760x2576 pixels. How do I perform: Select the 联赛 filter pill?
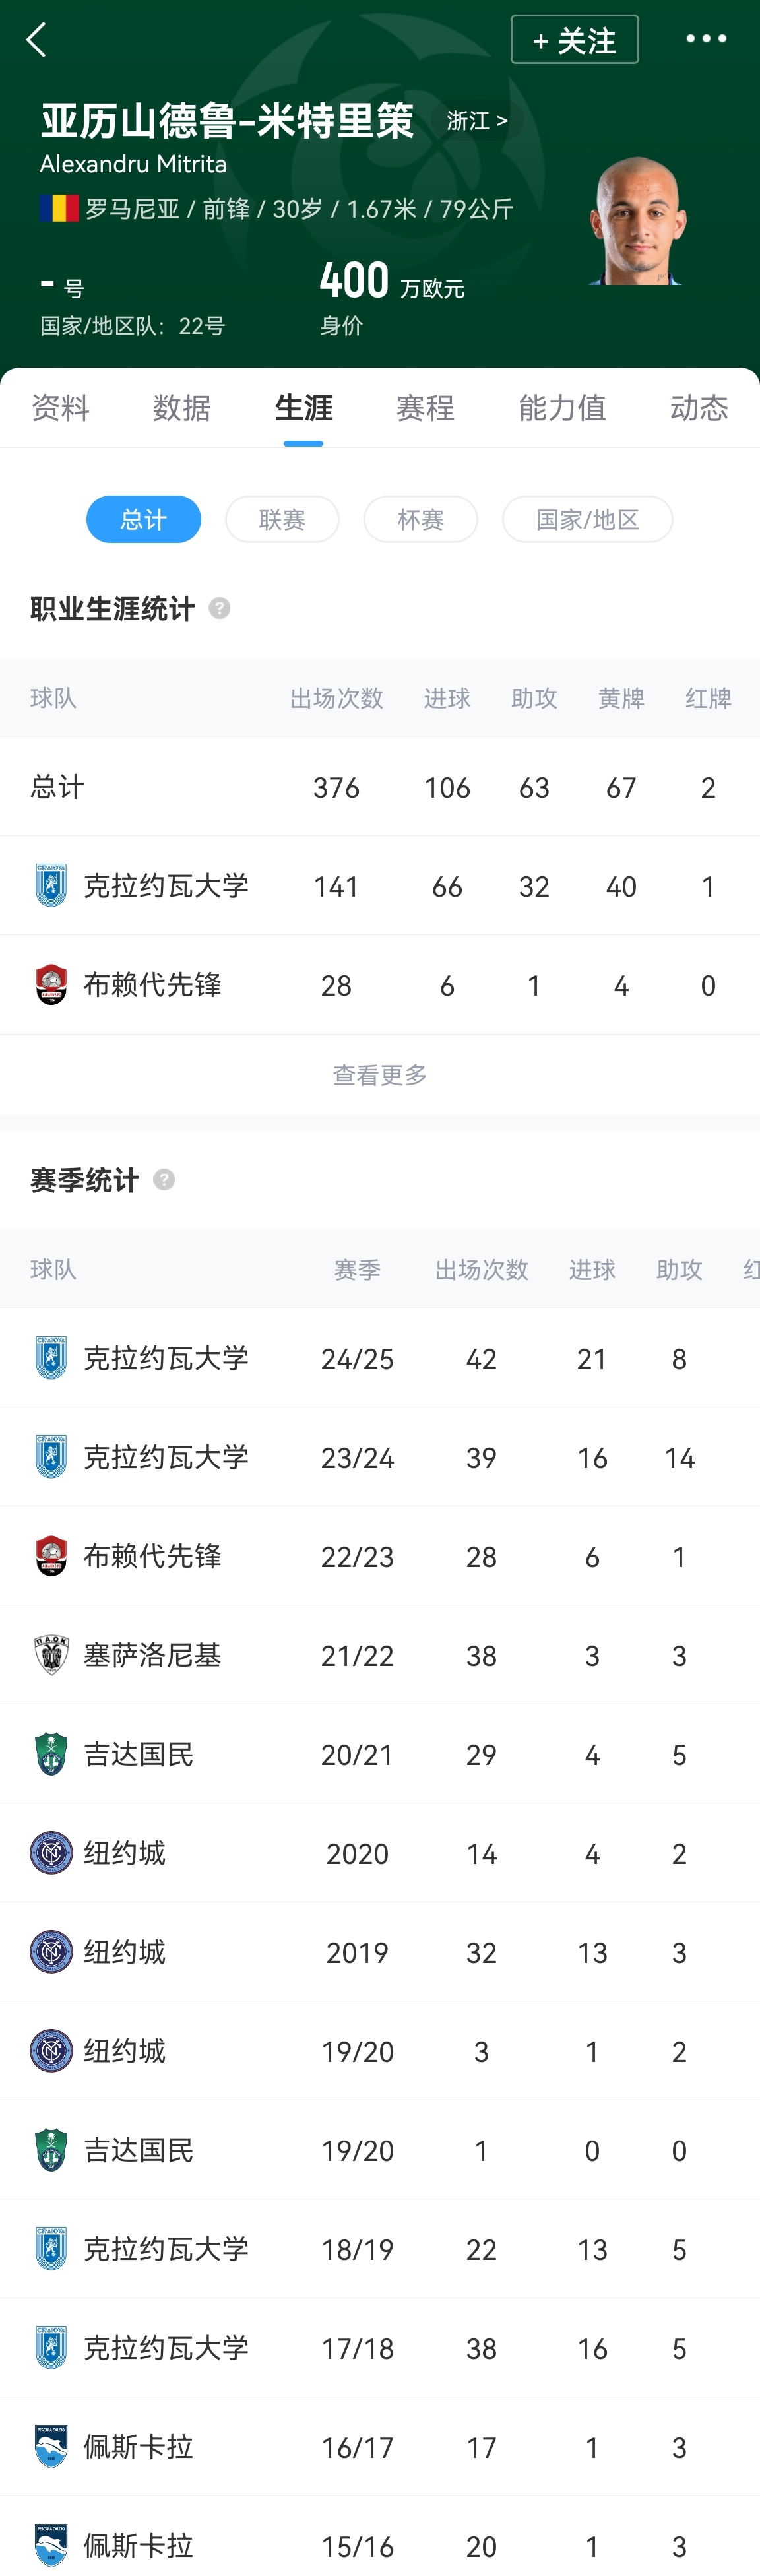point(282,519)
